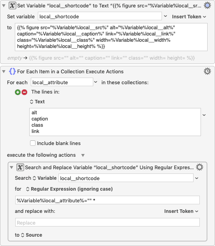Viewport: 215px width, 246px height.
Task: Click the regular expression pattern field
Action: (107, 200)
